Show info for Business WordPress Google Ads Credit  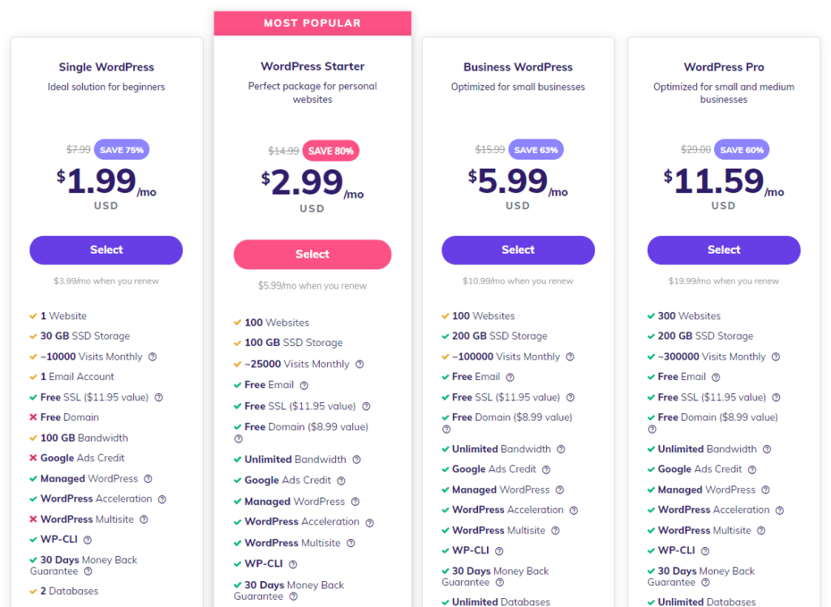[x=546, y=469]
